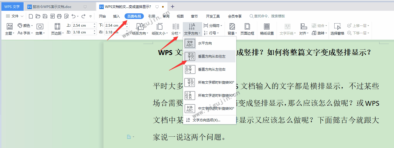Viewport: 394px width, 148px height.
Task: Click the Open folder icon
Action: (38, 16)
